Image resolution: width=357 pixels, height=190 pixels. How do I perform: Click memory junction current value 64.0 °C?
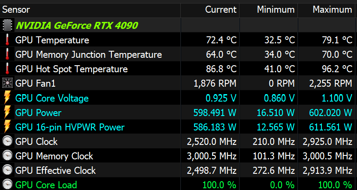(x=221, y=55)
